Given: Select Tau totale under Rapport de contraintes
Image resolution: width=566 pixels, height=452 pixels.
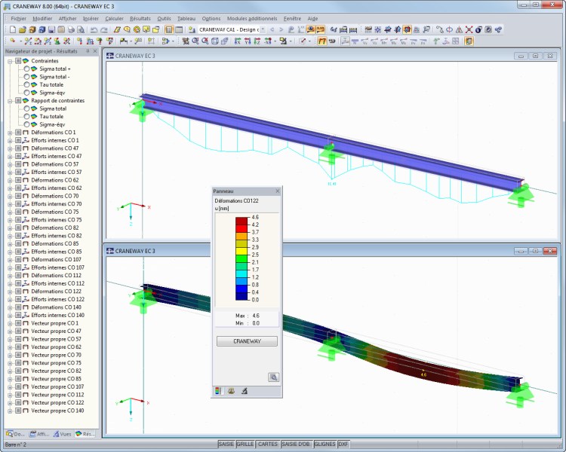Looking at the screenshot, I should (x=26, y=116).
